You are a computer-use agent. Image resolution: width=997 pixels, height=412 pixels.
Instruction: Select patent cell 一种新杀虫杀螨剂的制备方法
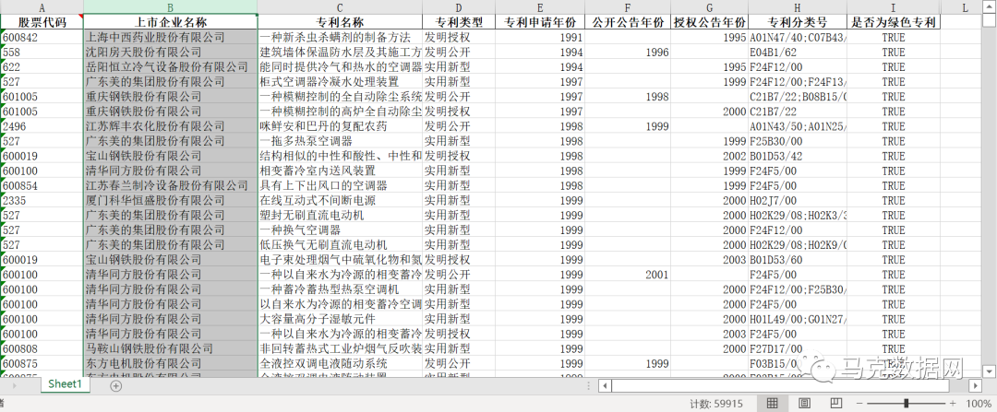[340, 37]
